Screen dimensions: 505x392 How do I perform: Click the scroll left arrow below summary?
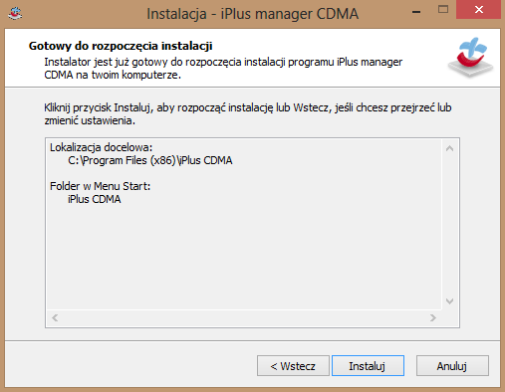[55, 317]
